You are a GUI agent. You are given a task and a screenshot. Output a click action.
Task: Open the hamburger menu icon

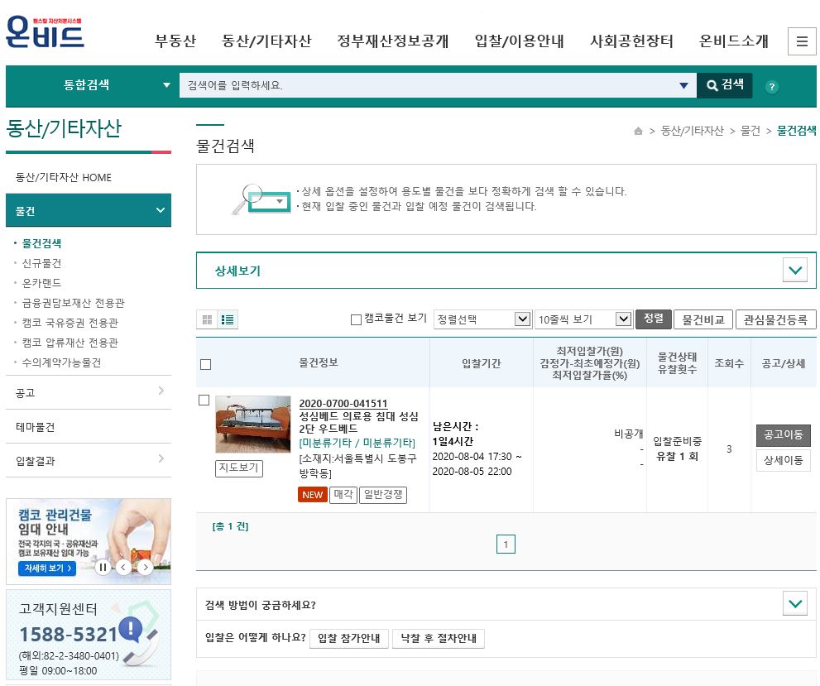(801, 41)
